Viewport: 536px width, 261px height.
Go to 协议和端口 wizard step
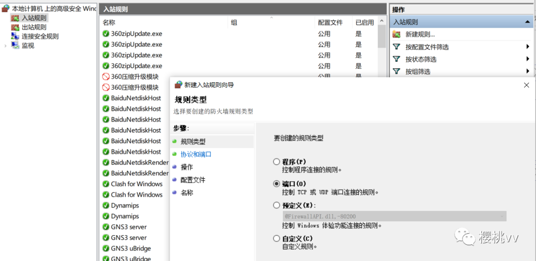196,154
